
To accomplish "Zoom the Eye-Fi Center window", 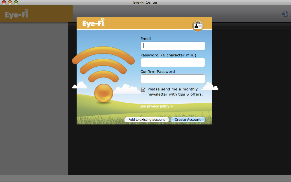I will [16, 2].
